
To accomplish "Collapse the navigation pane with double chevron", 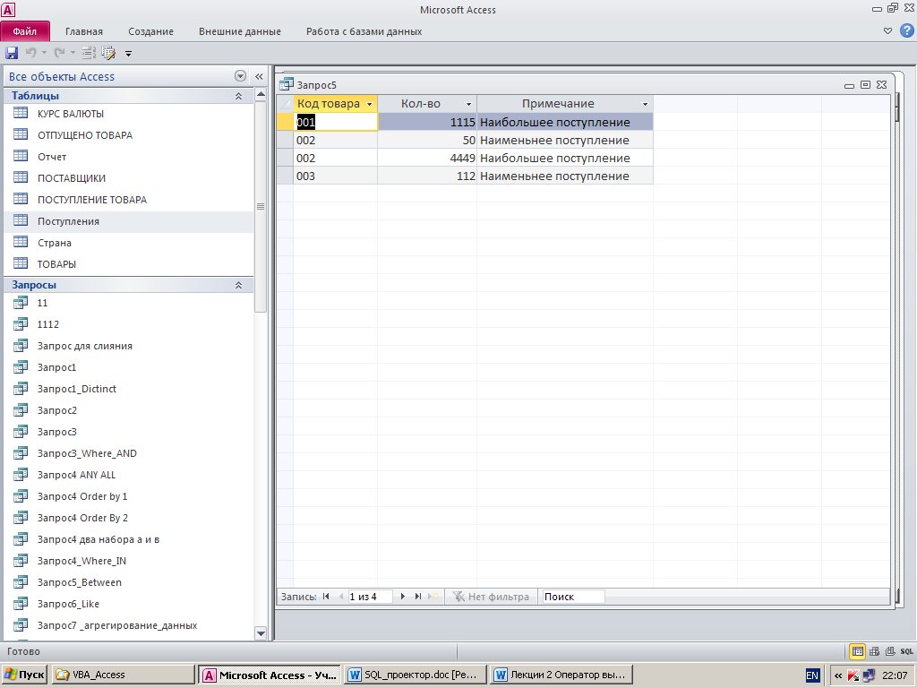I will tap(259, 76).
